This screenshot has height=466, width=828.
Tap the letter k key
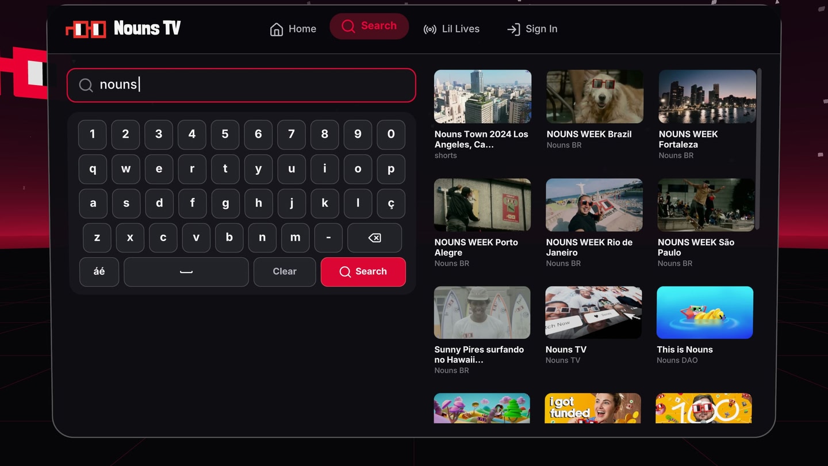coord(325,203)
